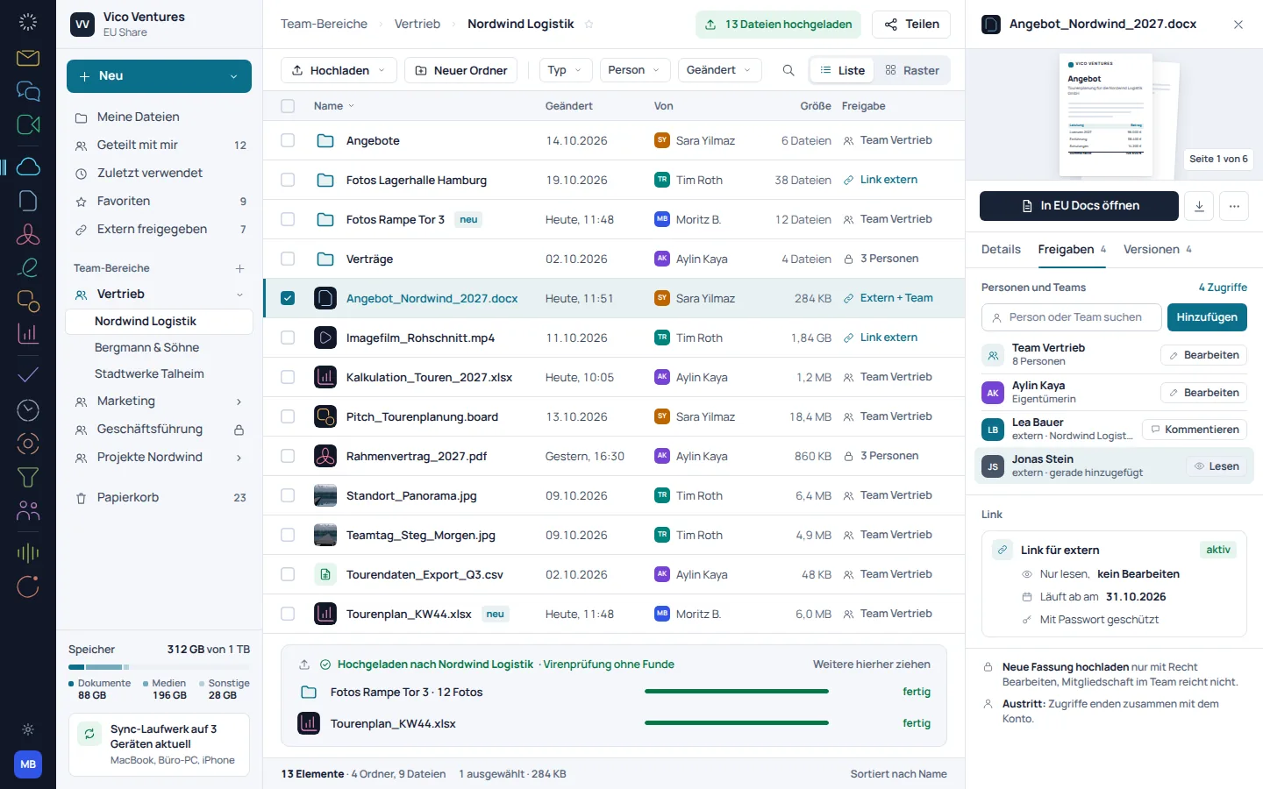Open the settings gear icon in rail
This screenshot has width=1263, height=789.
click(x=28, y=729)
